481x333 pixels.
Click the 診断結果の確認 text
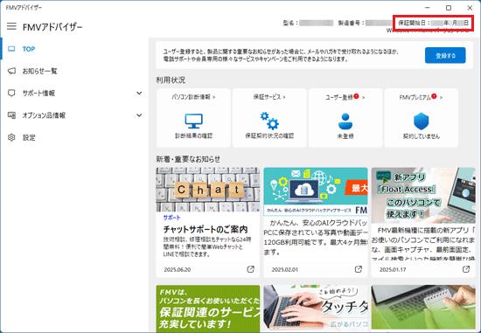[193, 135]
